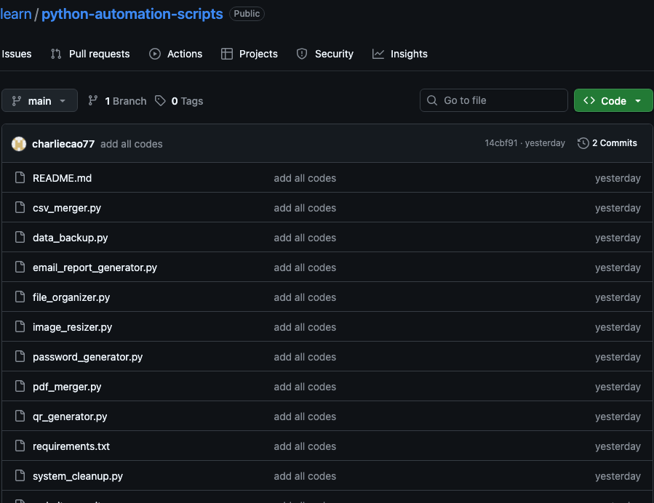View the 2 Commits history
This screenshot has height=503, width=654.
(x=615, y=143)
